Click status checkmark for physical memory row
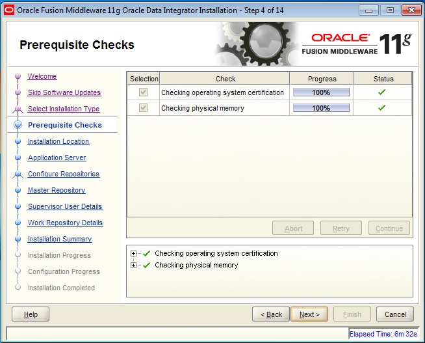 (382, 108)
